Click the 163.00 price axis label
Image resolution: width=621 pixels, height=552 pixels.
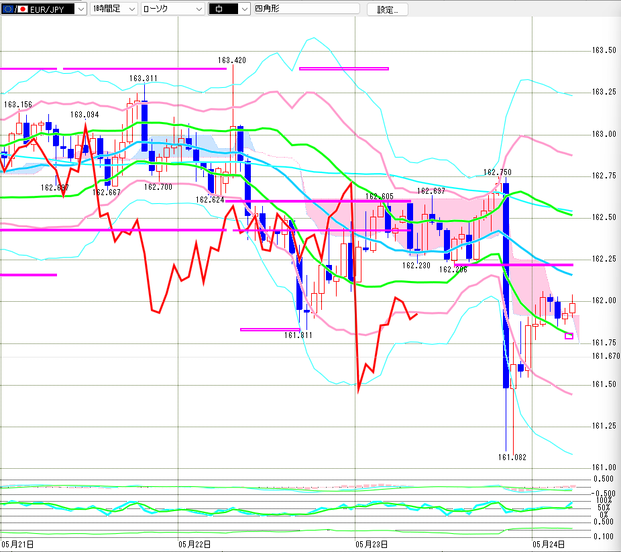(x=604, y=134)
